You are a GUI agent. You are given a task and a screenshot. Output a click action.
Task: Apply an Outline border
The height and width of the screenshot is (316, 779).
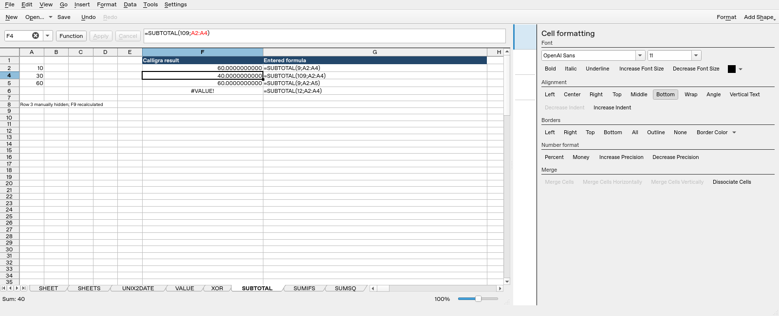coord(656,133)
